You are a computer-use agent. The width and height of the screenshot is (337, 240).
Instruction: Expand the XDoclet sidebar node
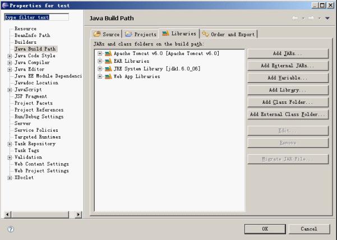tap(10, 178)
